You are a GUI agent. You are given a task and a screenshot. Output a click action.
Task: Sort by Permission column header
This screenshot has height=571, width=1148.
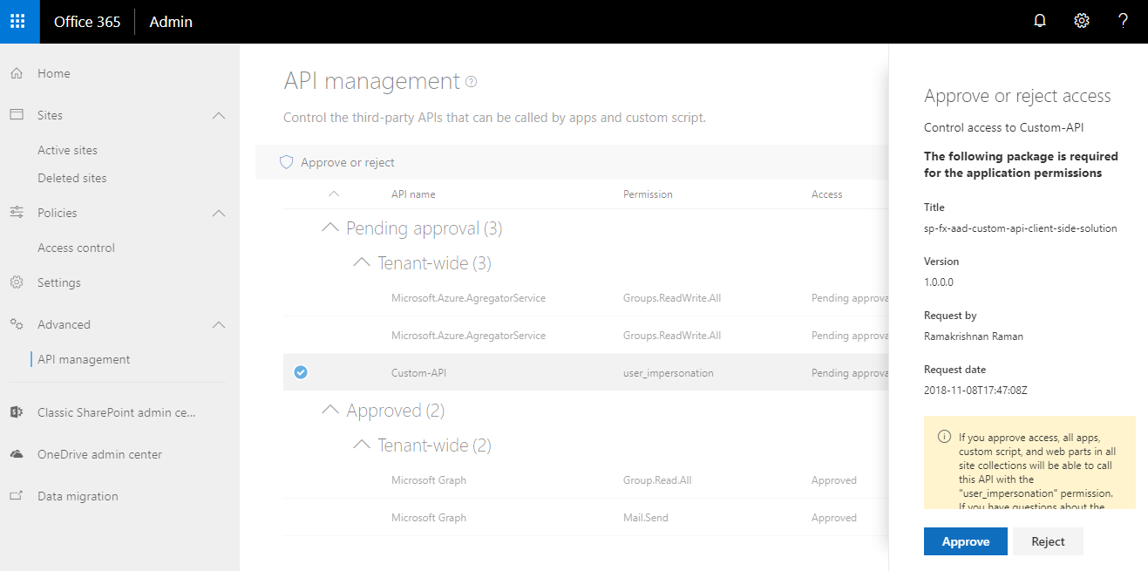tap(648, 194)
